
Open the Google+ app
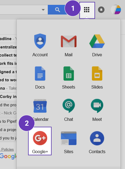pyautogui.click(x=40, y=141)
